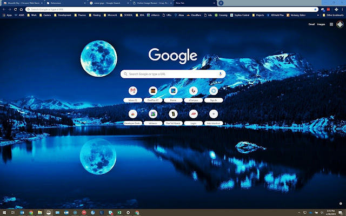Viewport: 346px width, 216px height.
Task: Click the browser Forward arrow
Action: (x=10, y=10)
